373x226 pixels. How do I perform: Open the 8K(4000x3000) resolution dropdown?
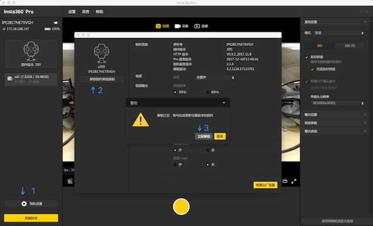coord(337,103)
